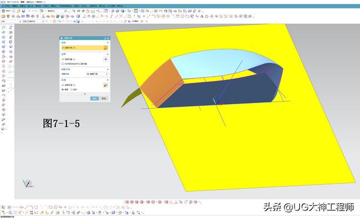Image resolution: width=360 pixels, height=218 pixels.
Task: Click the blue OK button in the dialog
Action: [94, 99]
